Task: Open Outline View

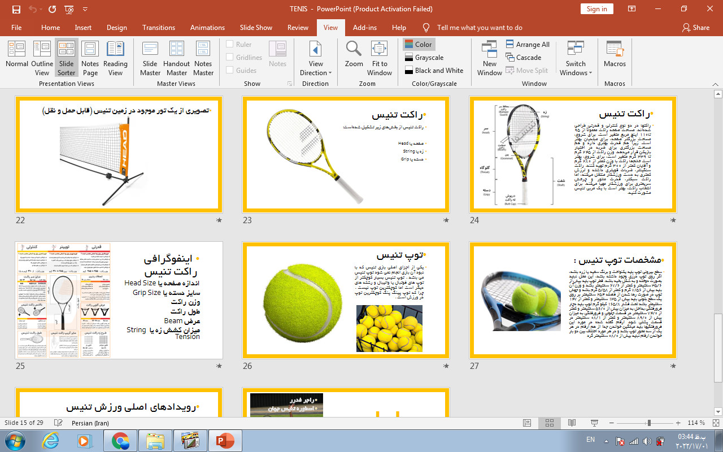Action: (42, 57)
